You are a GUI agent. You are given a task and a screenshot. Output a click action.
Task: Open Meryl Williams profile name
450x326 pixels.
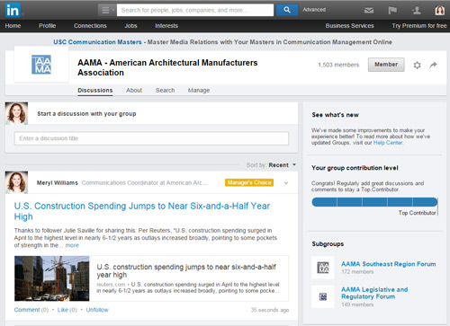coord(58,182)
